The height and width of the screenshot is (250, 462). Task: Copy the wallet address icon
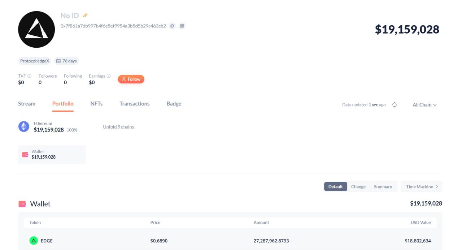tap(172, 26)
